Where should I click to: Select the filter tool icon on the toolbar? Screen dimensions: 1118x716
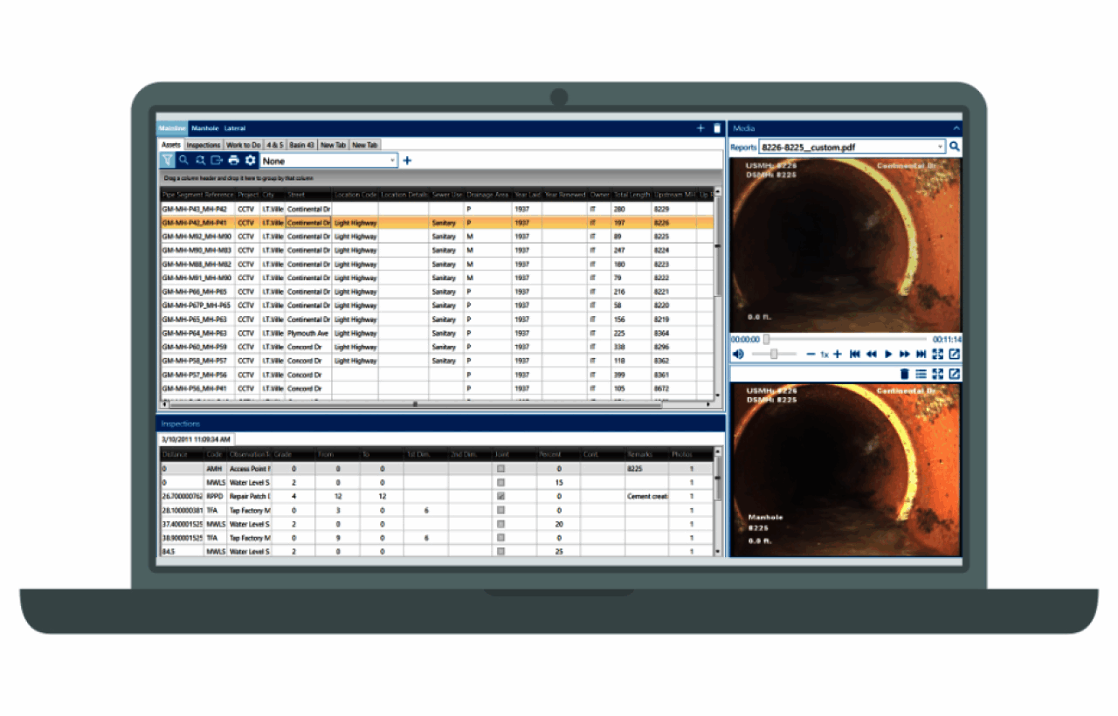[166, 160]
